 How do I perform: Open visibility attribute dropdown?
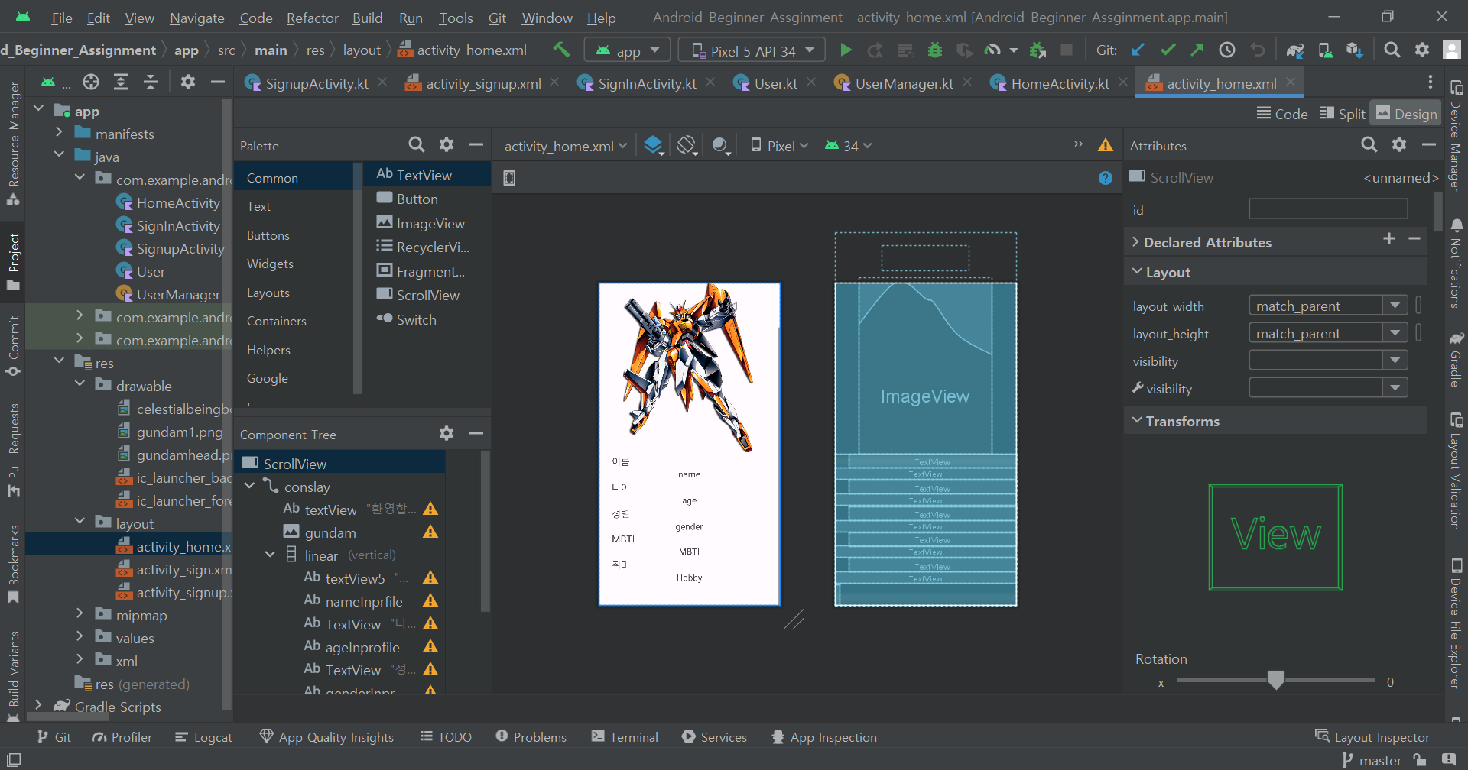[1395, 361]
